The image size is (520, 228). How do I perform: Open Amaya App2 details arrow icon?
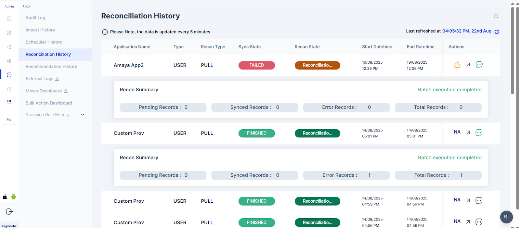tap(468, 65)
